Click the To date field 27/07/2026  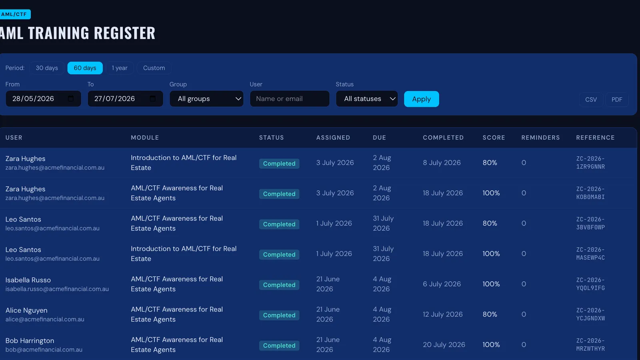(x=125, y=99)
